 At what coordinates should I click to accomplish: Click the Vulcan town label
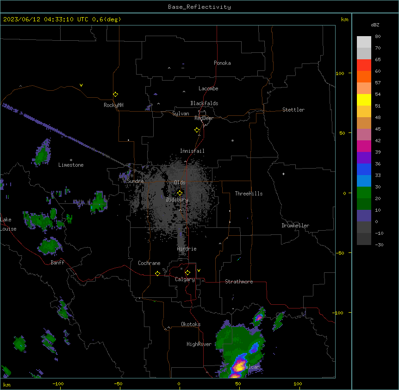[250, 367]
